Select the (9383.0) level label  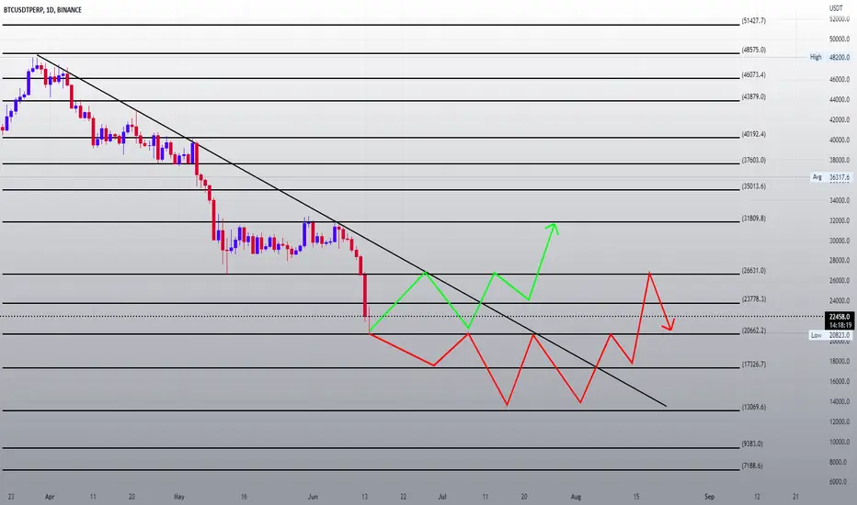(x=752, y=443)
